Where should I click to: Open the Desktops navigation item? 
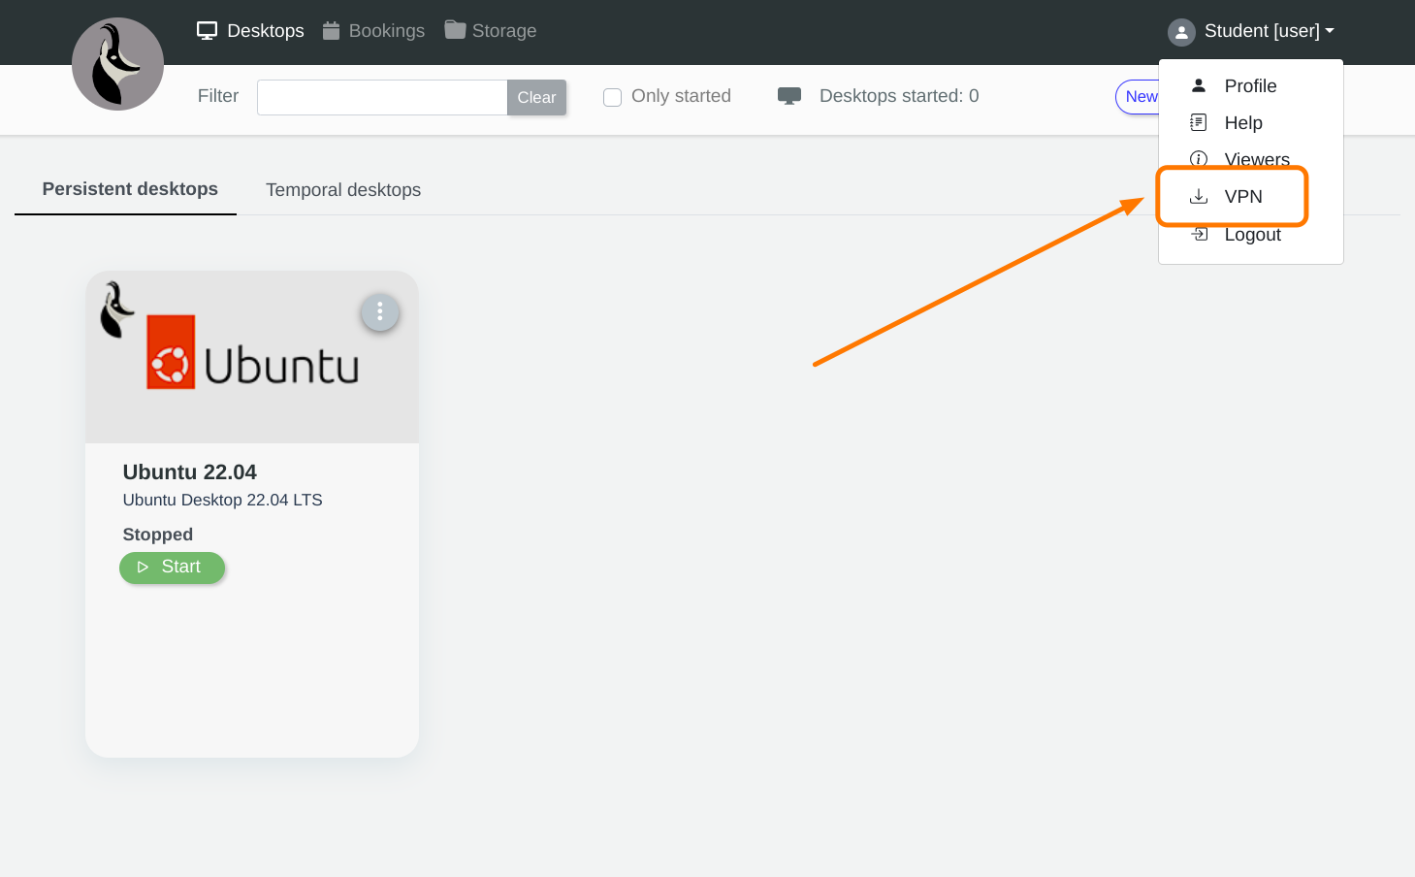coord(250,31)
